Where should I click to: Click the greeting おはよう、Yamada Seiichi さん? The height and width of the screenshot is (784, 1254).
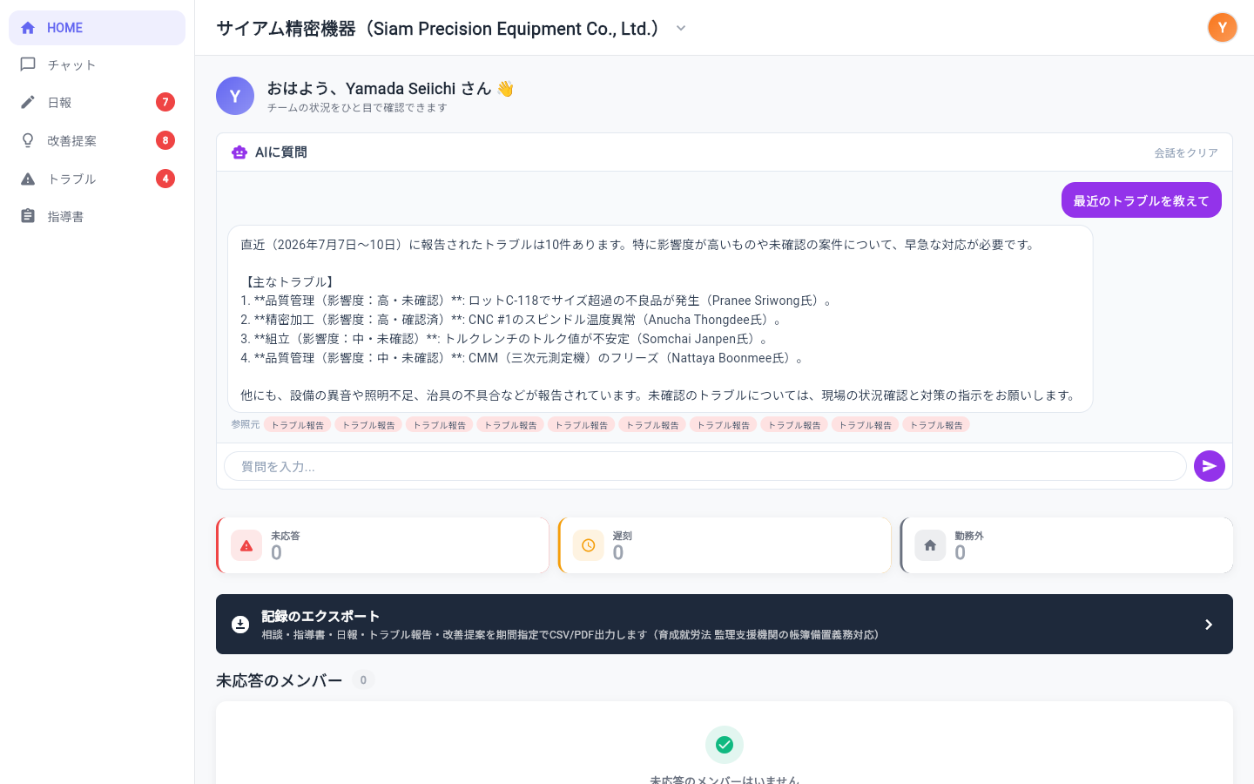click(390, 88)
